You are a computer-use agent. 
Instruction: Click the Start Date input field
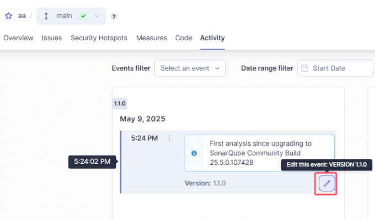pos(335,68)
